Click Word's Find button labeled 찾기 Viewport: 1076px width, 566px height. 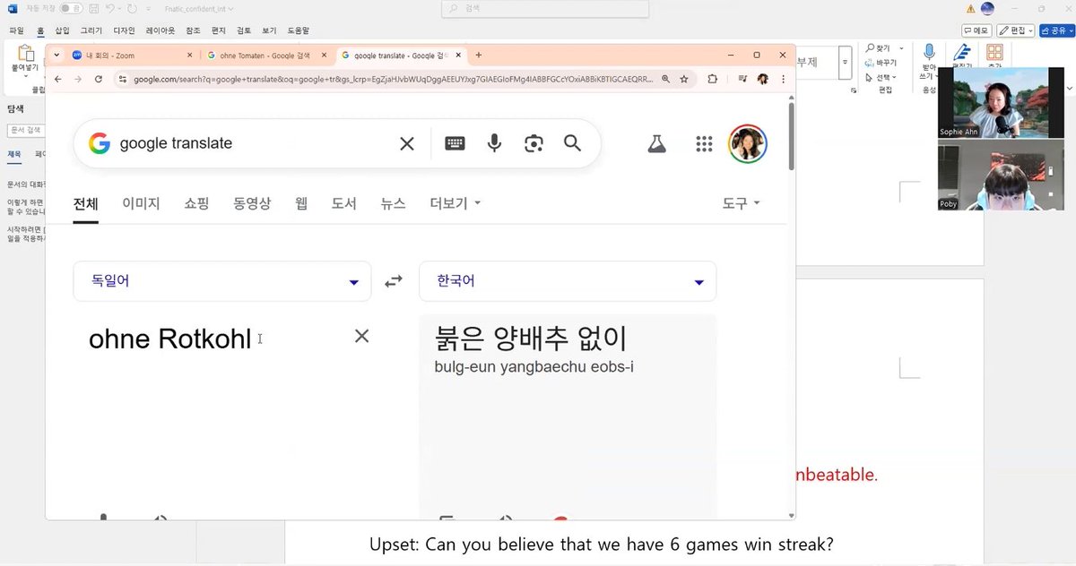point(878,48)
